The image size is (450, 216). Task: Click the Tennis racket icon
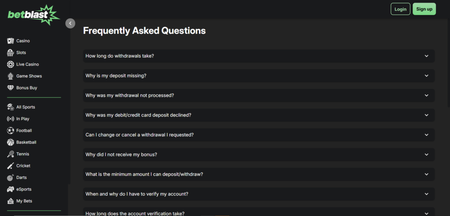11,154
